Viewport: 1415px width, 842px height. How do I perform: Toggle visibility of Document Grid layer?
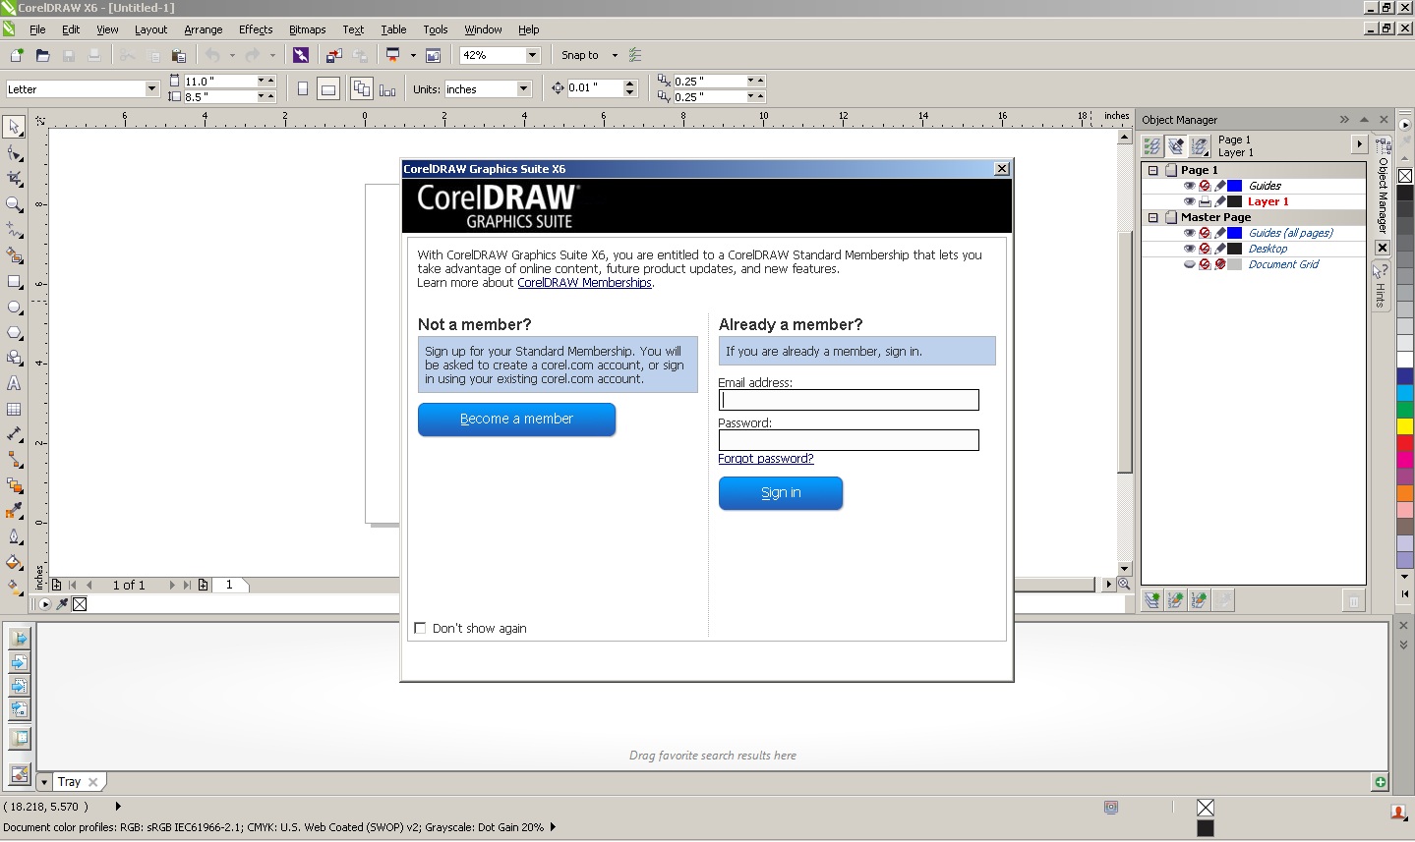click(x=1189, y=264)
